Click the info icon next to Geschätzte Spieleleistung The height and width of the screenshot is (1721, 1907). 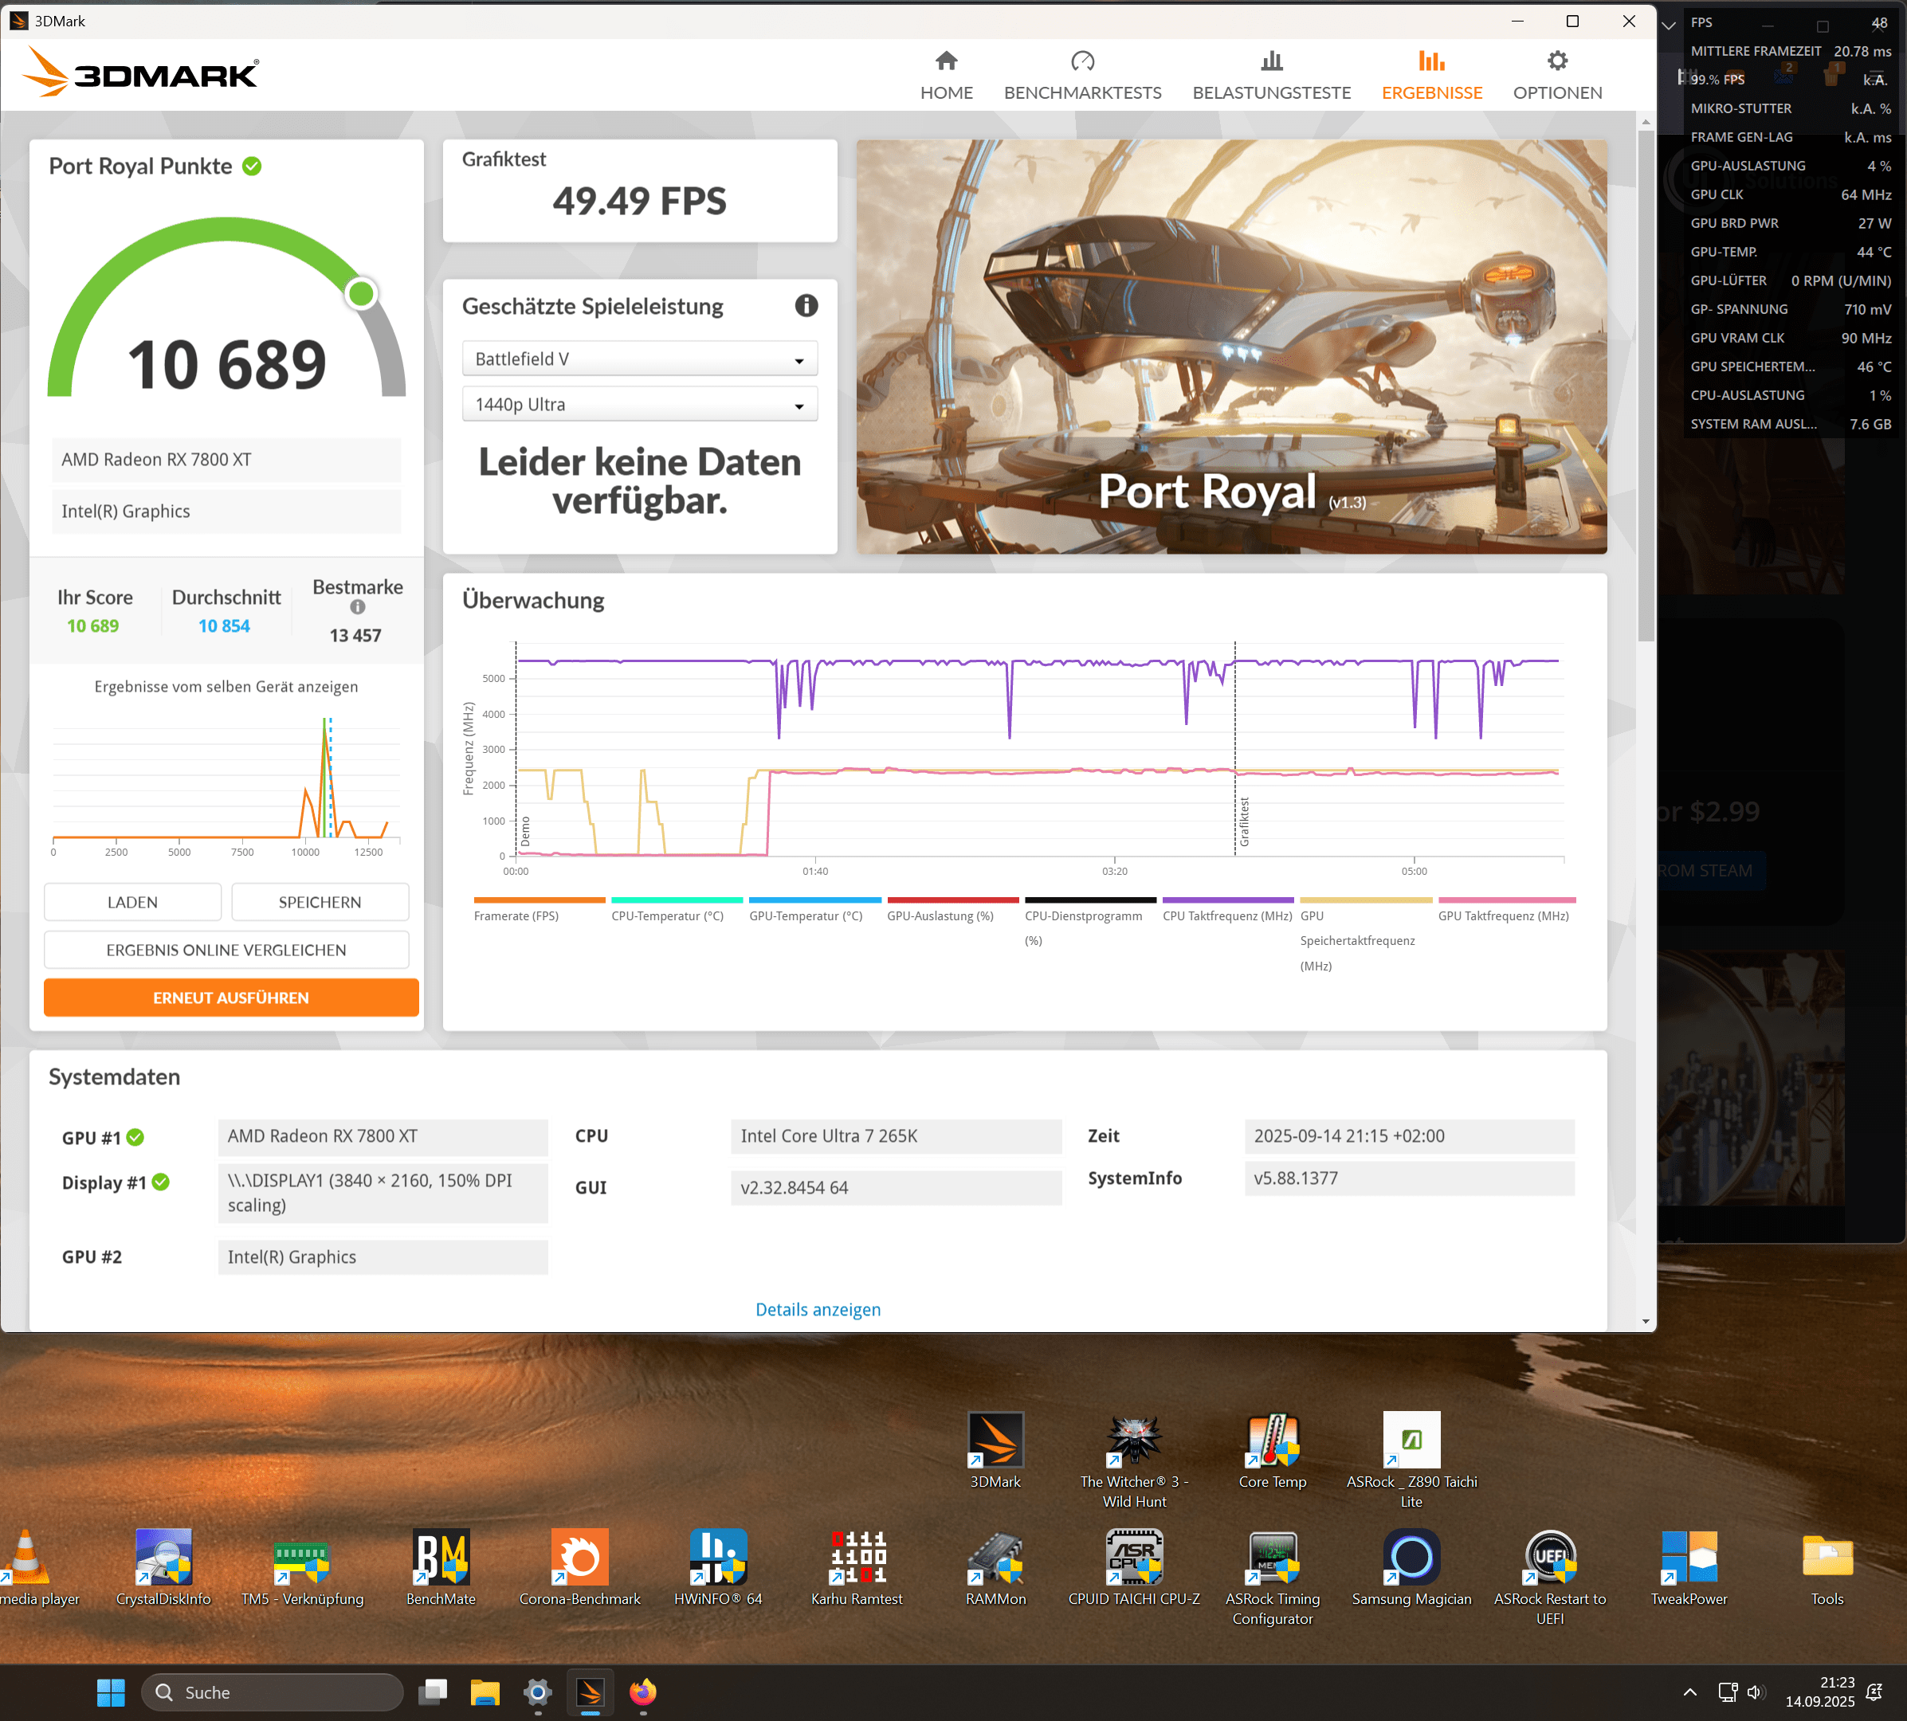point(806,305)
